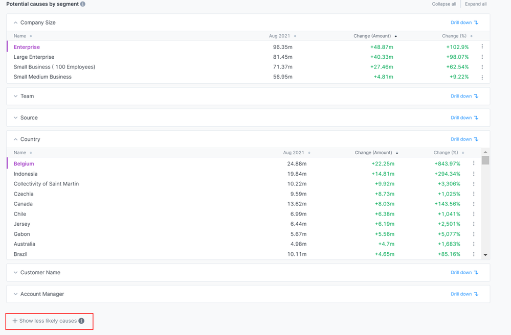This screenshot has width=511, height=335.
Task: Show less likely causes
Action: [x=45, y=321]
